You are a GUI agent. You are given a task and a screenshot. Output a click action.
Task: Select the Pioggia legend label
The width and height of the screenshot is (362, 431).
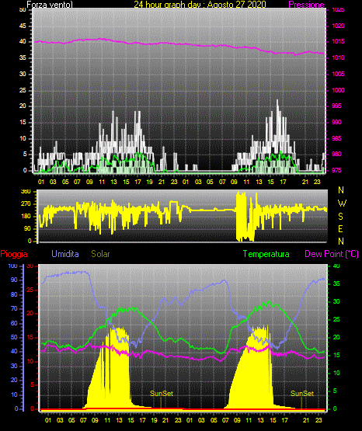[x=14, y=254]
